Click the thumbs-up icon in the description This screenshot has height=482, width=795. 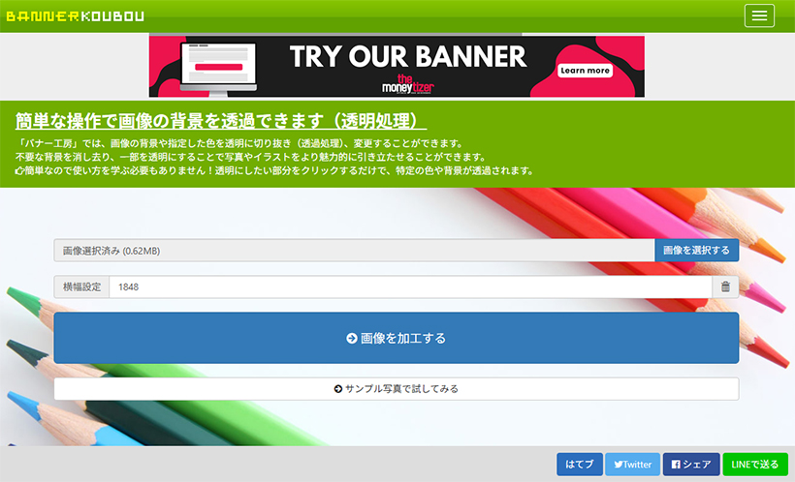click(19, 170)
